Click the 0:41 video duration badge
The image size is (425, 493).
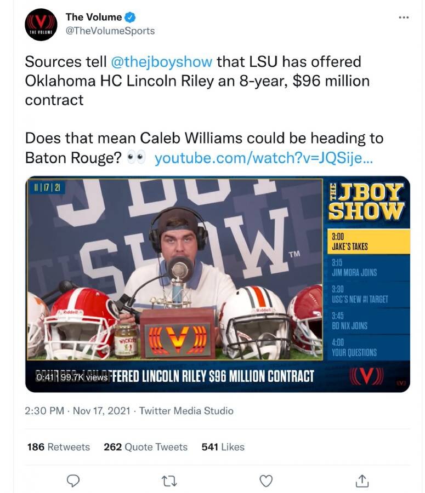[x=43, y=377]
